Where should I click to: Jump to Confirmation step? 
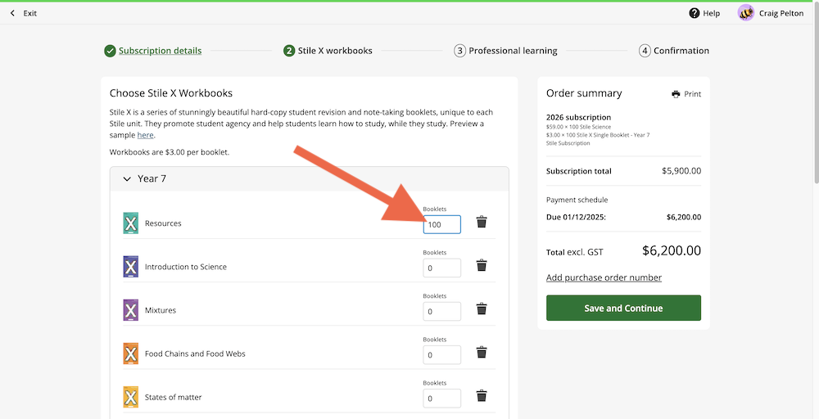coord(681,51)
